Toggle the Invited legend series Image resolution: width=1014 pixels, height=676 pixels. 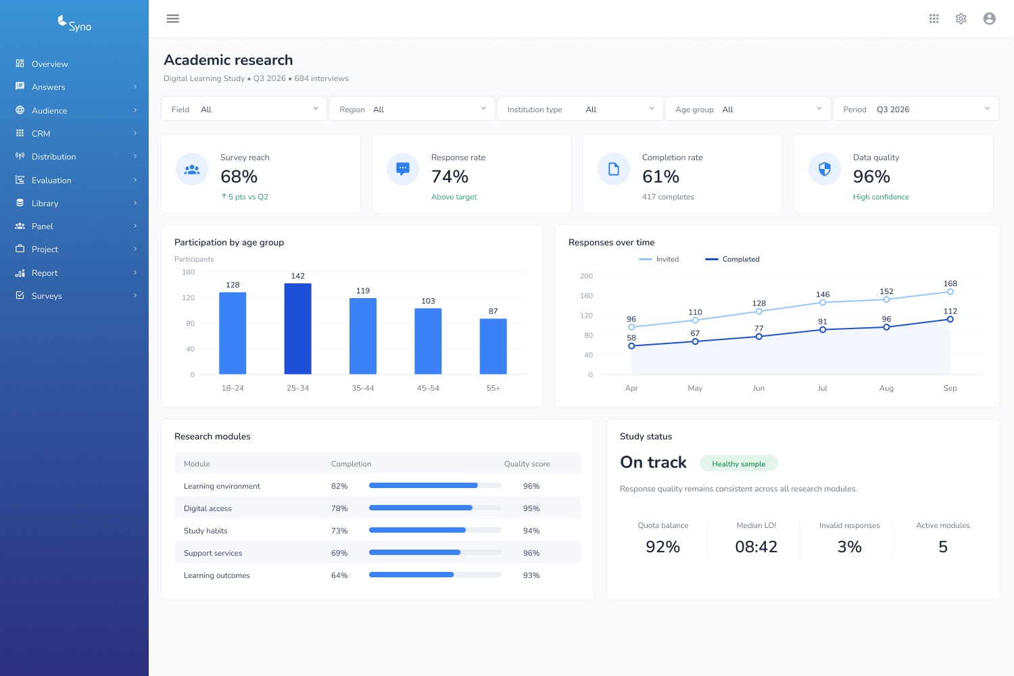pyautogui.click(x=659, y=259)
